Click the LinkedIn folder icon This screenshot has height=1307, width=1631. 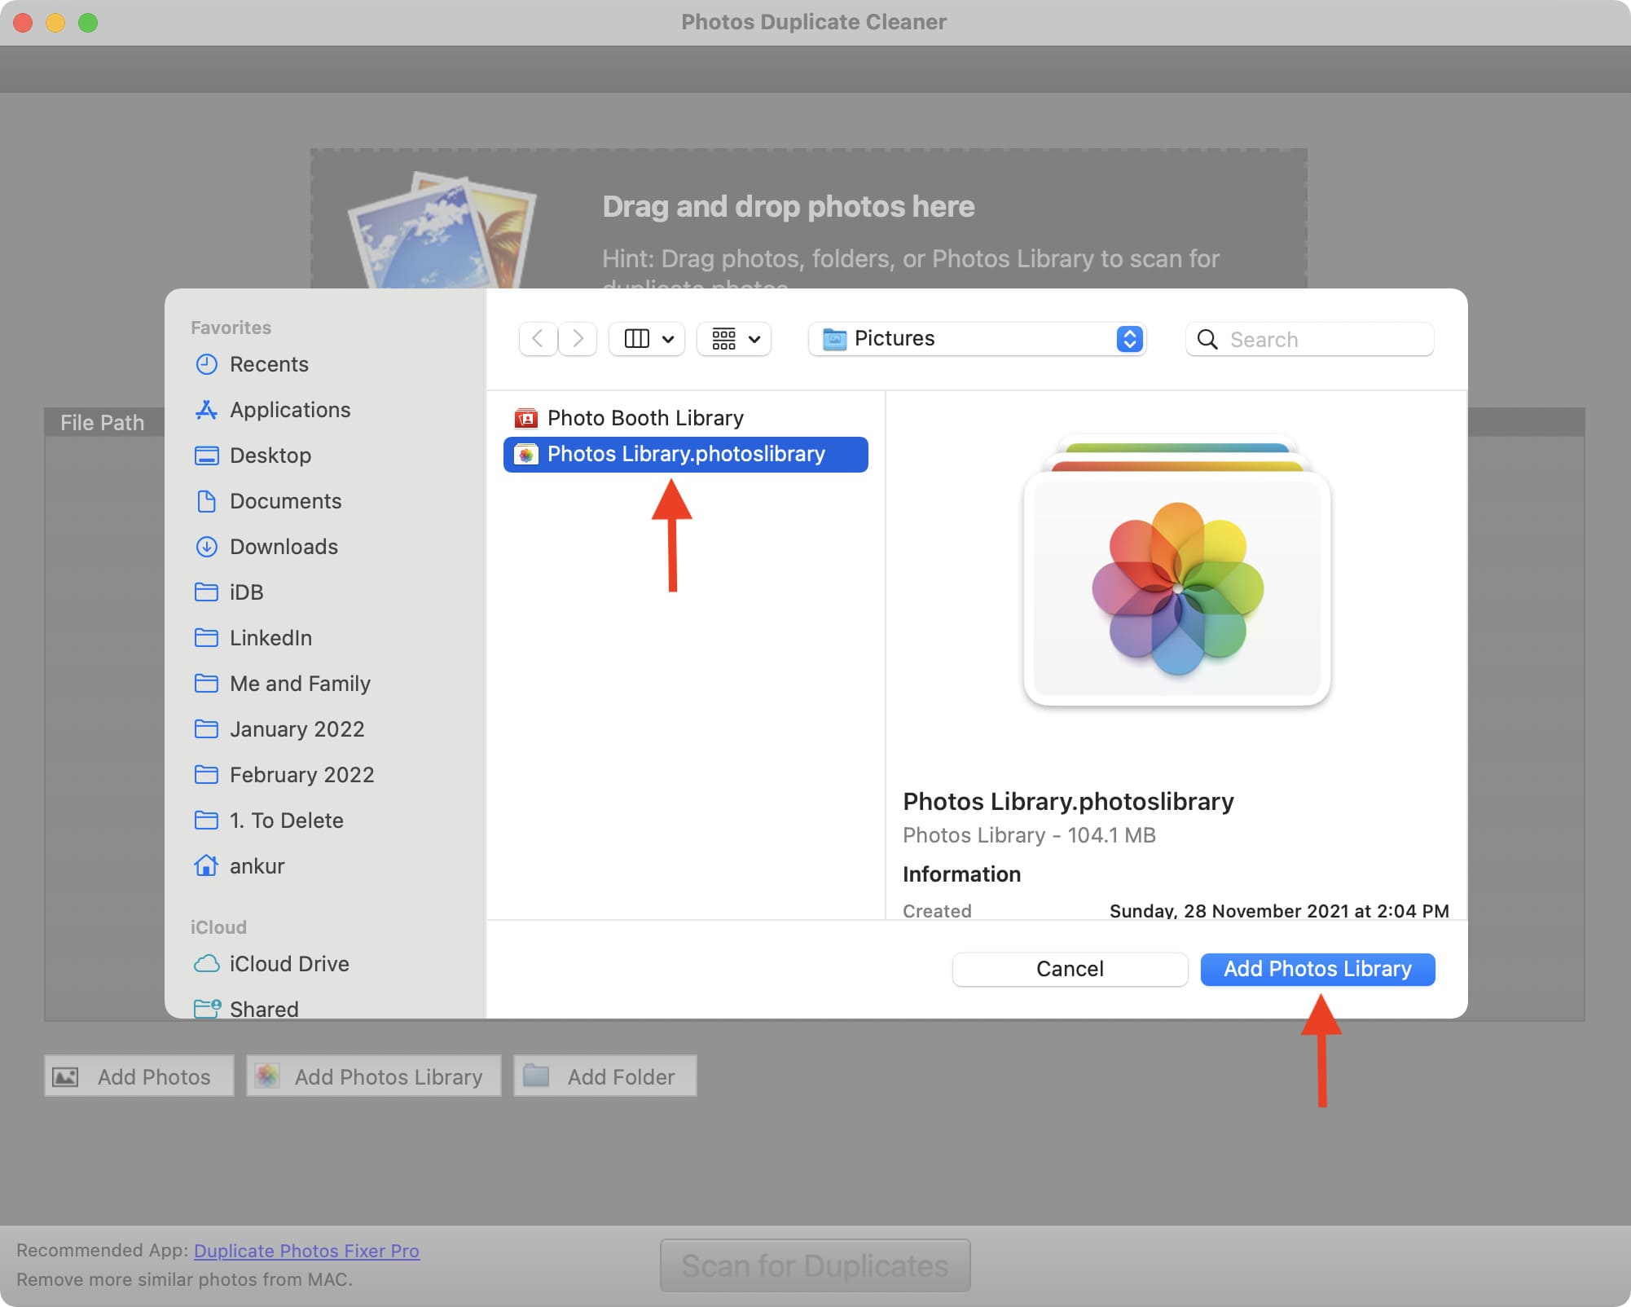(206, 638)
